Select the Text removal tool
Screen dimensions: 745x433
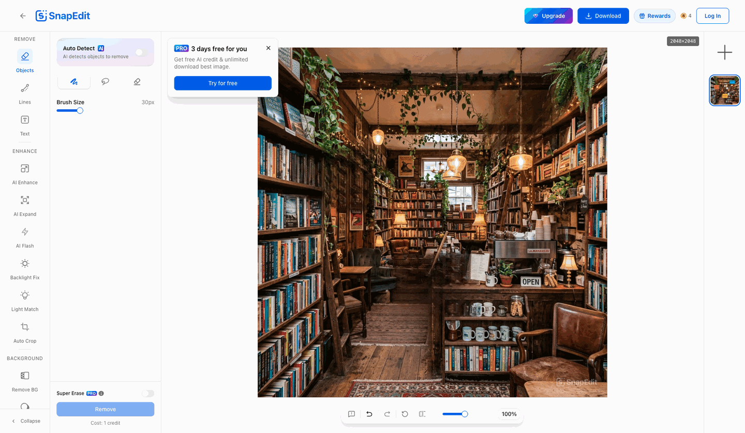tap(25, 125)
